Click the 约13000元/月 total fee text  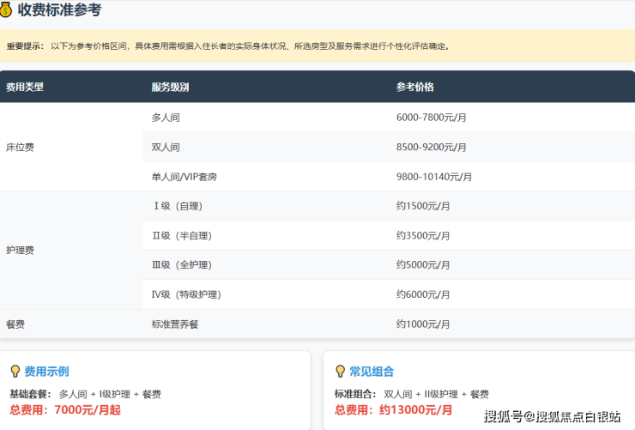[x=412, y=409]
